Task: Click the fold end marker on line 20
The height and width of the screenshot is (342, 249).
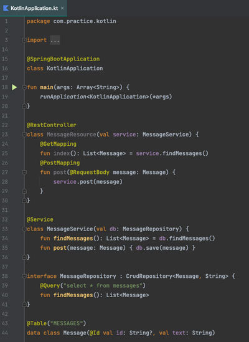Action: tap(24, 106)
